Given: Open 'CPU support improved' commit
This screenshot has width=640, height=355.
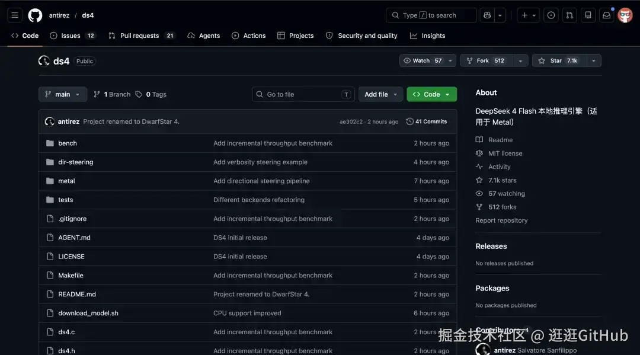Looking at the screenshot, I should tap(247, 313).
